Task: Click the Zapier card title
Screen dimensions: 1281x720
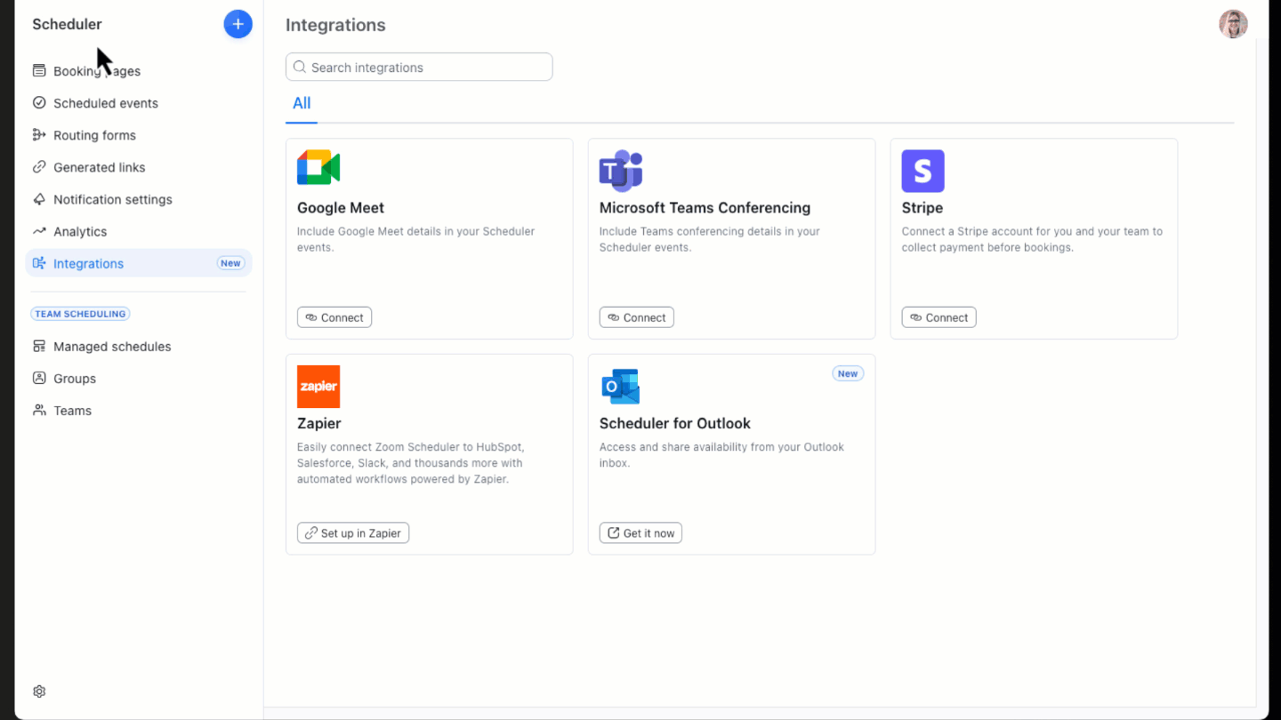Action: point(319,424)
